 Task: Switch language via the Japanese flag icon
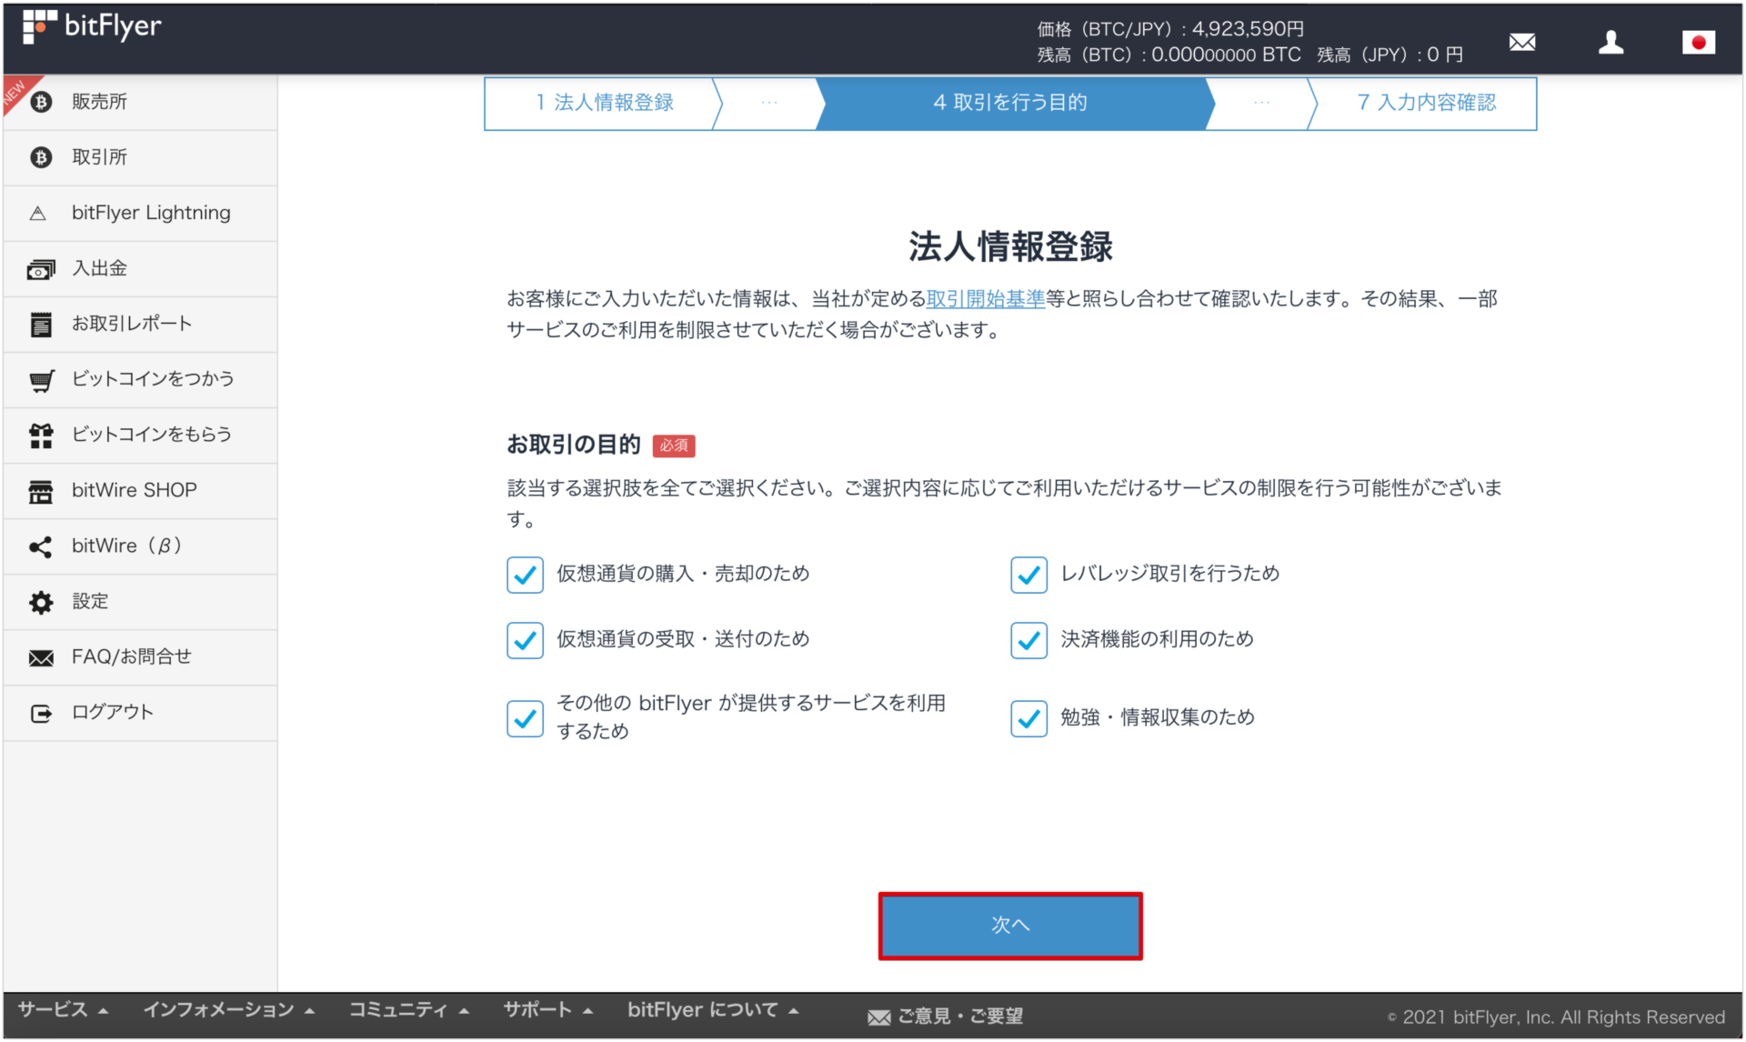[1699, 41]
